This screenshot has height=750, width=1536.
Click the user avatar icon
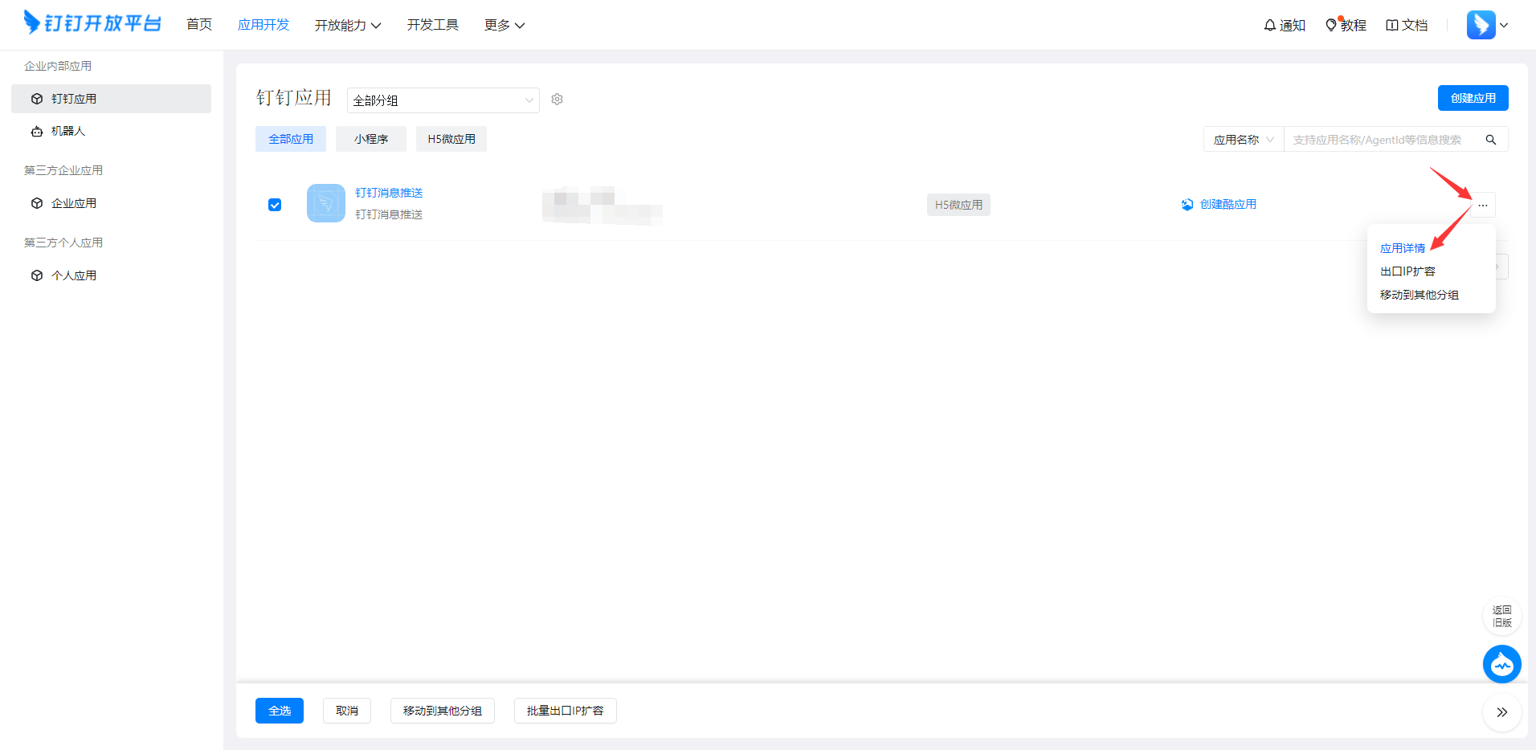tap(1481, 25)
